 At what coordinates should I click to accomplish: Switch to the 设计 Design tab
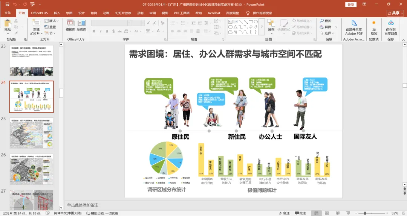[x=81, y=13]
